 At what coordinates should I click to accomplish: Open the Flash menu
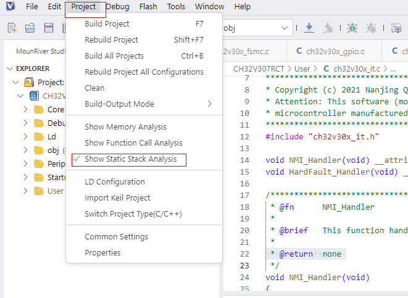(x=148, y=7)
